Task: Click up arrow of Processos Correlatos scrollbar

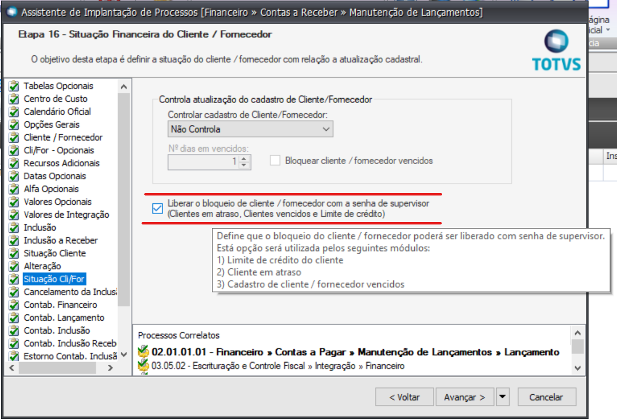Action: coord(577,333)
